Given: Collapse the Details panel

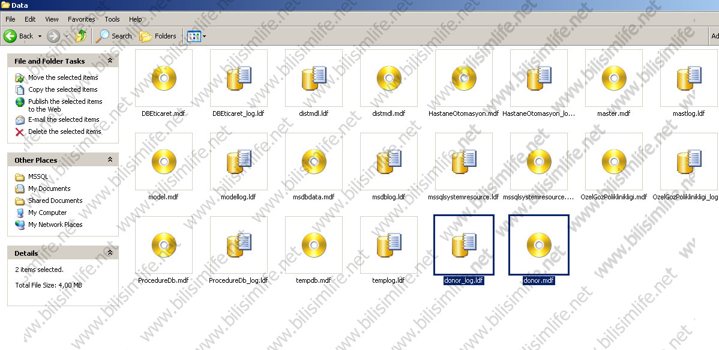Looking at the screenshot, I should coord(110,253).
